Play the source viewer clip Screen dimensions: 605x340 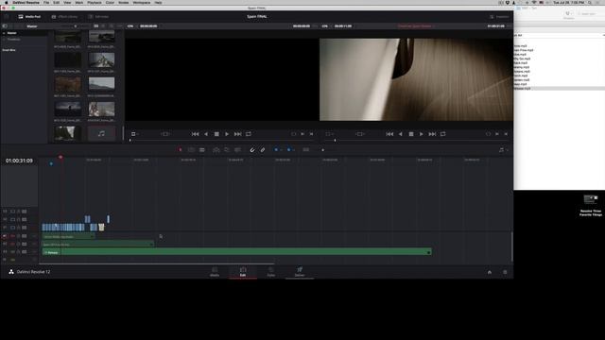227,134
